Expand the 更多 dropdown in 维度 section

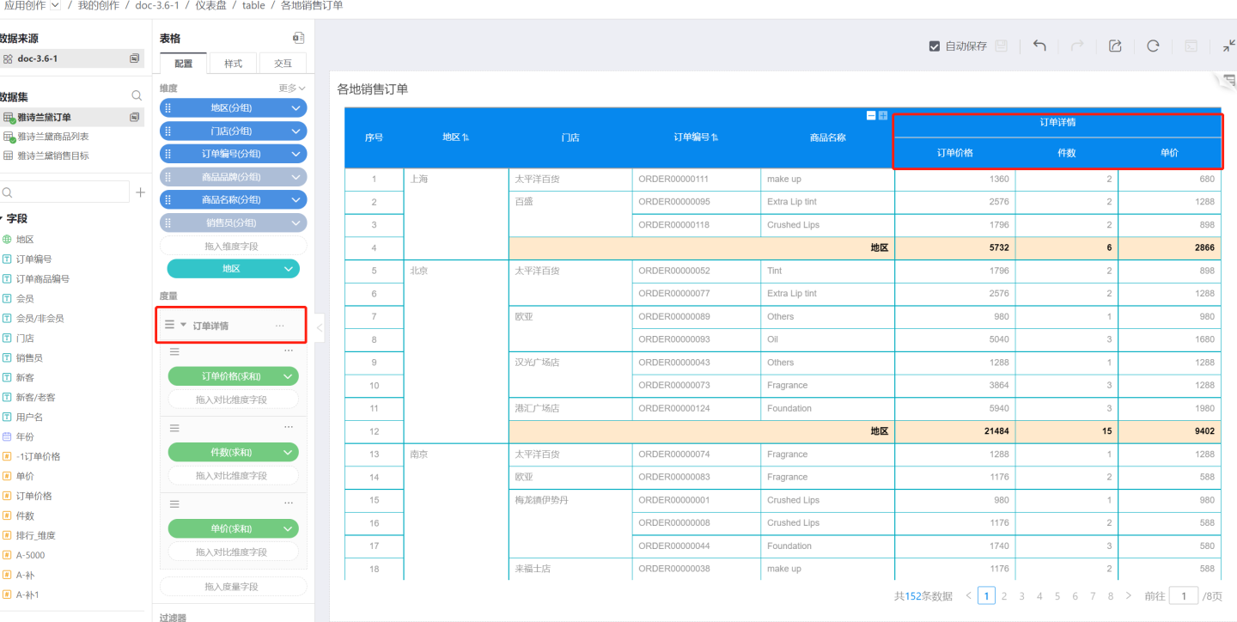[x=292, y=88]
